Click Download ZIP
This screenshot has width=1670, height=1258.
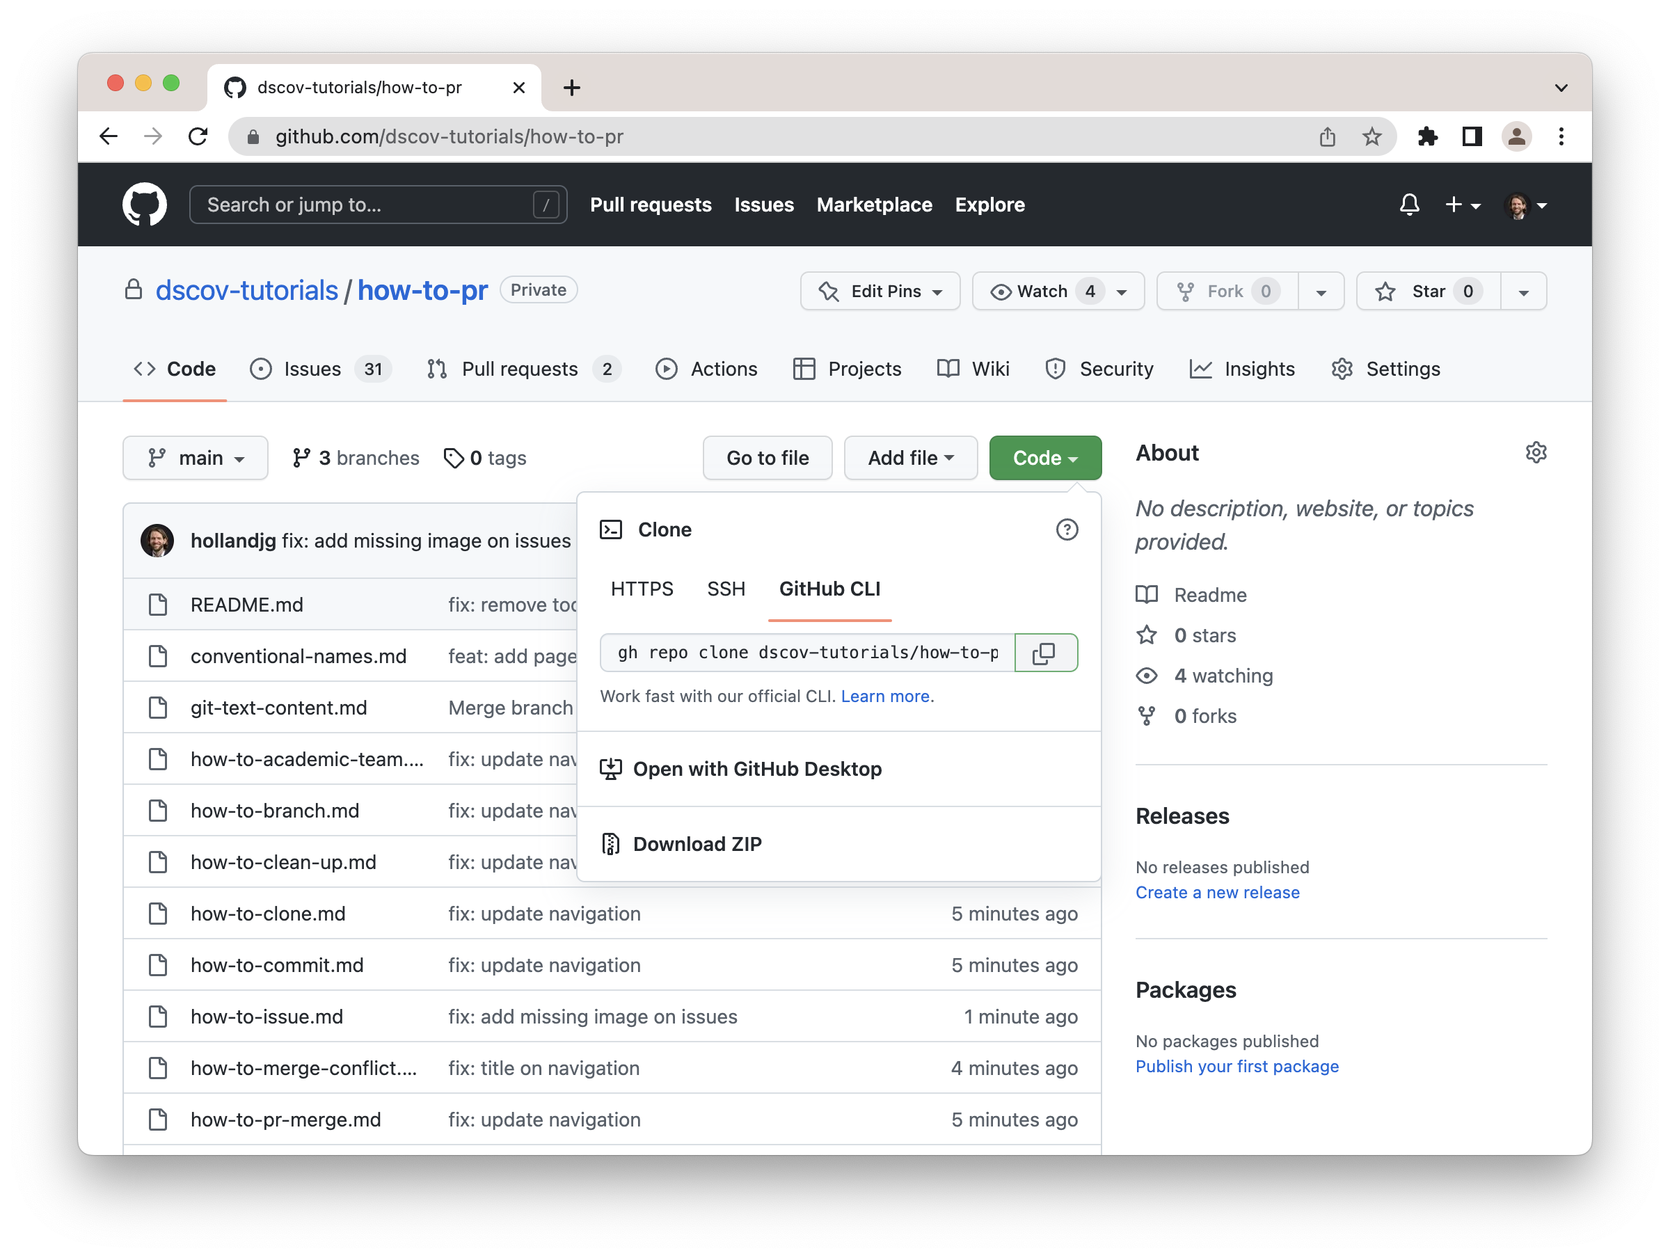(838, 843)
